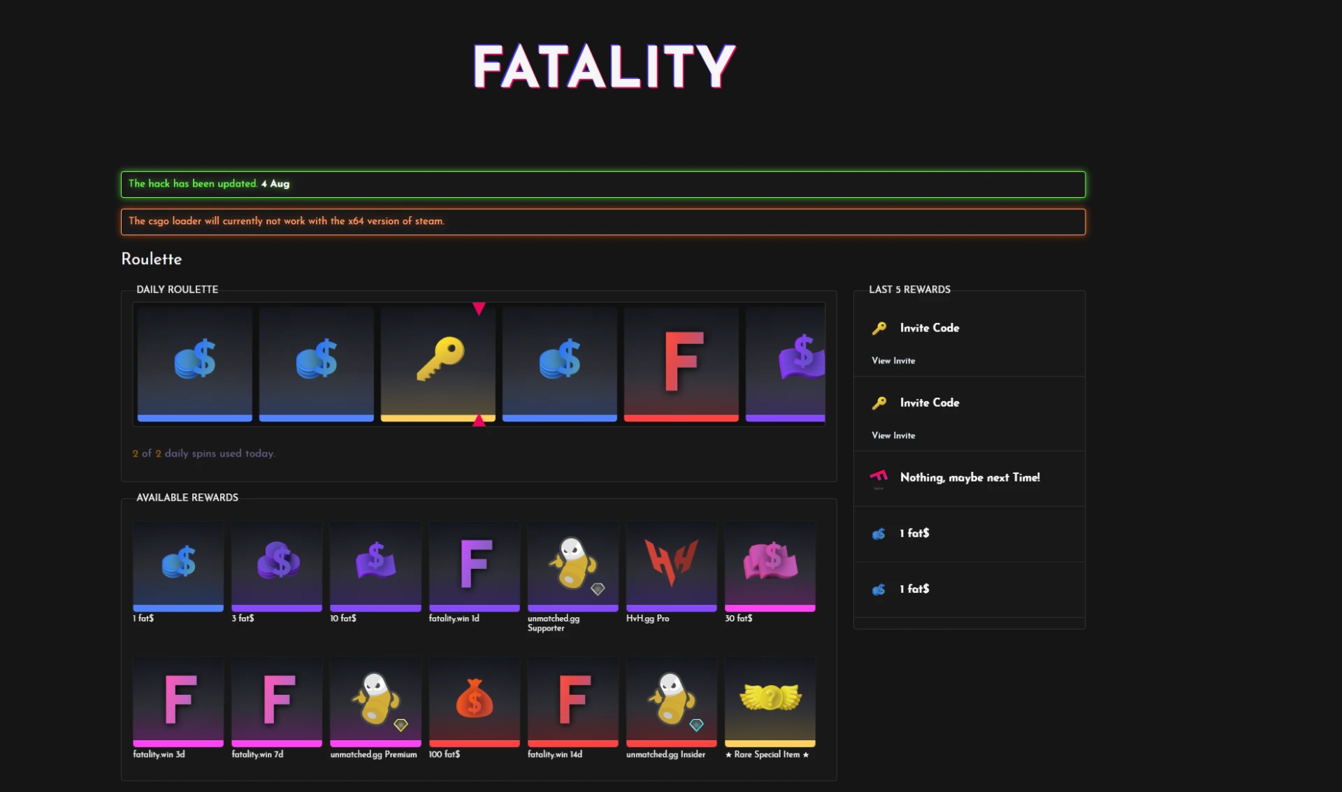Click the pink icon beside Nothing, maybe next Time!
Screen dimensions: 1342x792
[x=879, y=477]
